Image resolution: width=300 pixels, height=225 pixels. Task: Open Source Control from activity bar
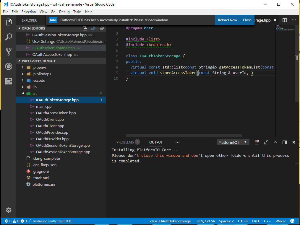point(9,52)
